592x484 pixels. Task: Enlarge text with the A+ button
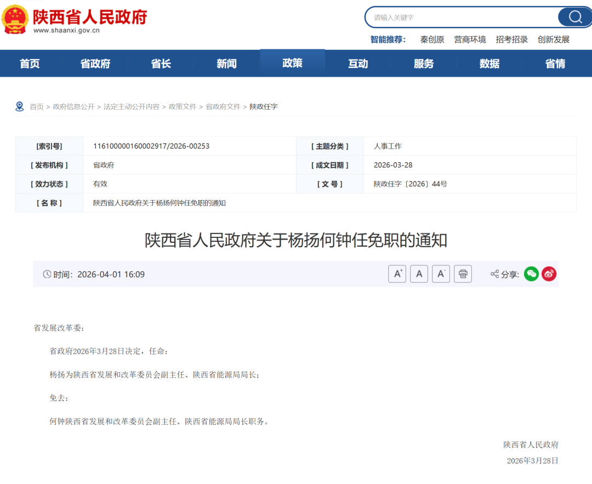pyautogui.click(x=397, y=274)
